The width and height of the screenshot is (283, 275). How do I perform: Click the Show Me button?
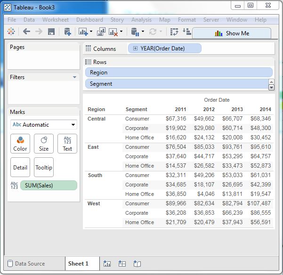232,33
